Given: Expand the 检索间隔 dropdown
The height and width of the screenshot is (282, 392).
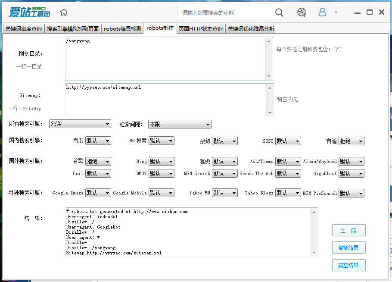Looking at the screenshot, I should pyautogui.click(x=180, y=124).
